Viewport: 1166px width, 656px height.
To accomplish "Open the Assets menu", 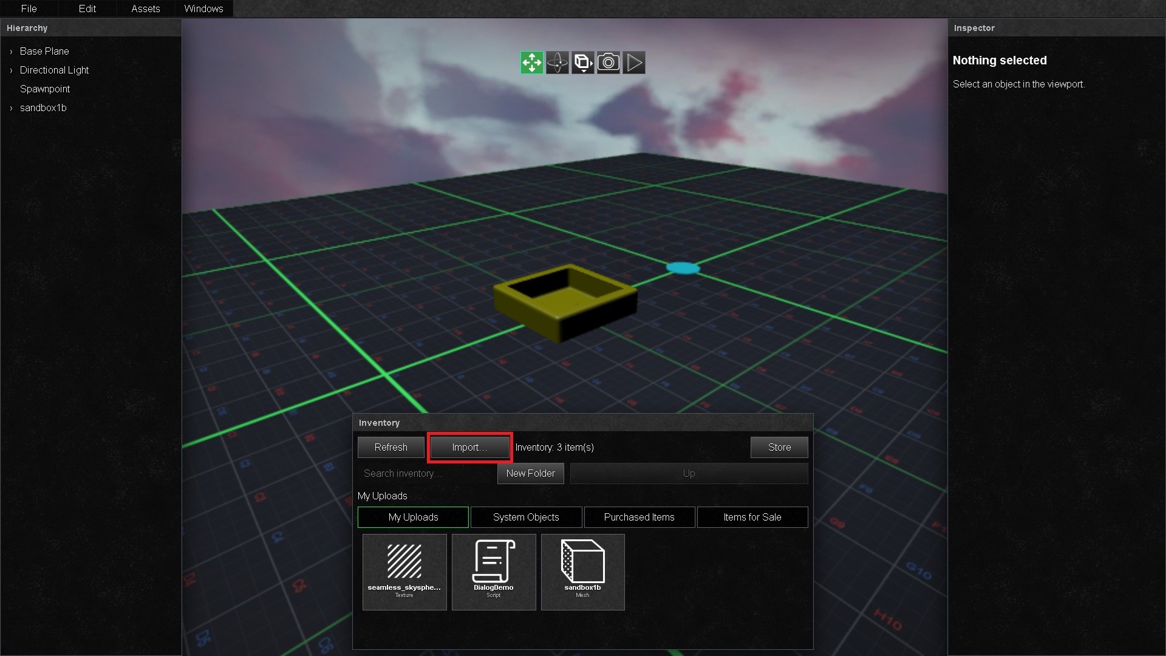I will [146, 9].
